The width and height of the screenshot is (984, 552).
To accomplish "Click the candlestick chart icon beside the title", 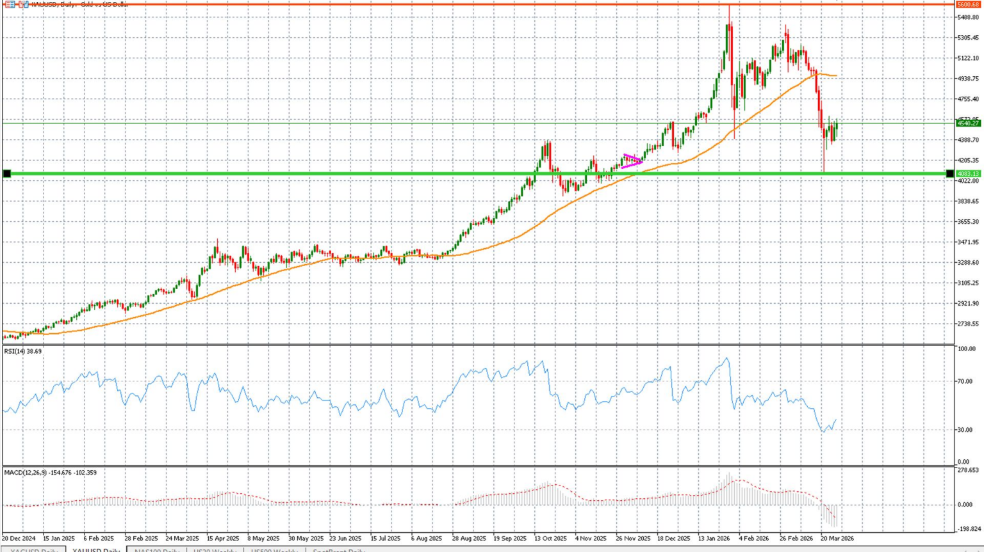I will 22,4.
